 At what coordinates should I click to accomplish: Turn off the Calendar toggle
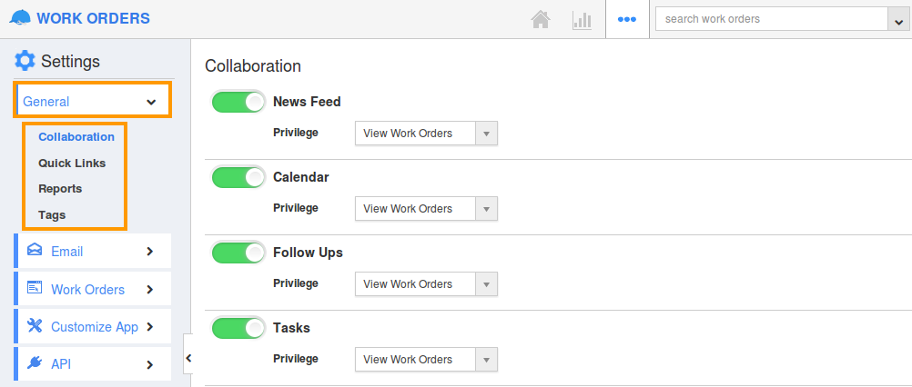click(x=238, y=177)
